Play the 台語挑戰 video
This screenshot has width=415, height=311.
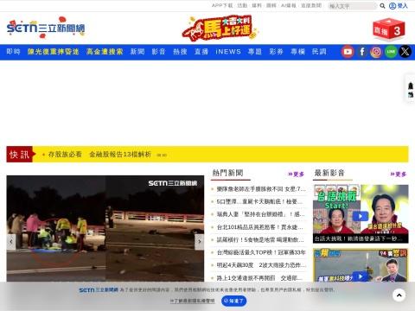tap(361, 216)
